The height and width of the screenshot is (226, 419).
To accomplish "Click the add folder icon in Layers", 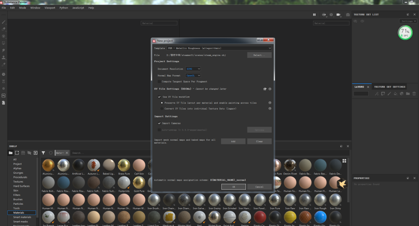I will point(408,94).
